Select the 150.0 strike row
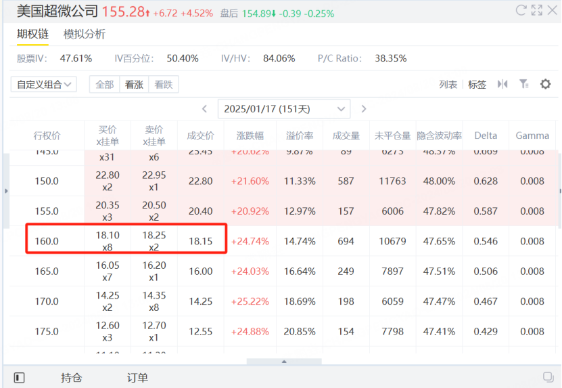 tap(284, 181)
